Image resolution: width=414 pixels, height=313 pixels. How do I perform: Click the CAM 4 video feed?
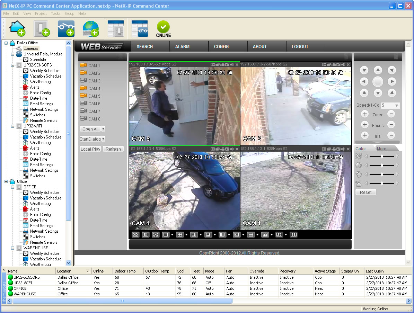(x=184, y=190)
